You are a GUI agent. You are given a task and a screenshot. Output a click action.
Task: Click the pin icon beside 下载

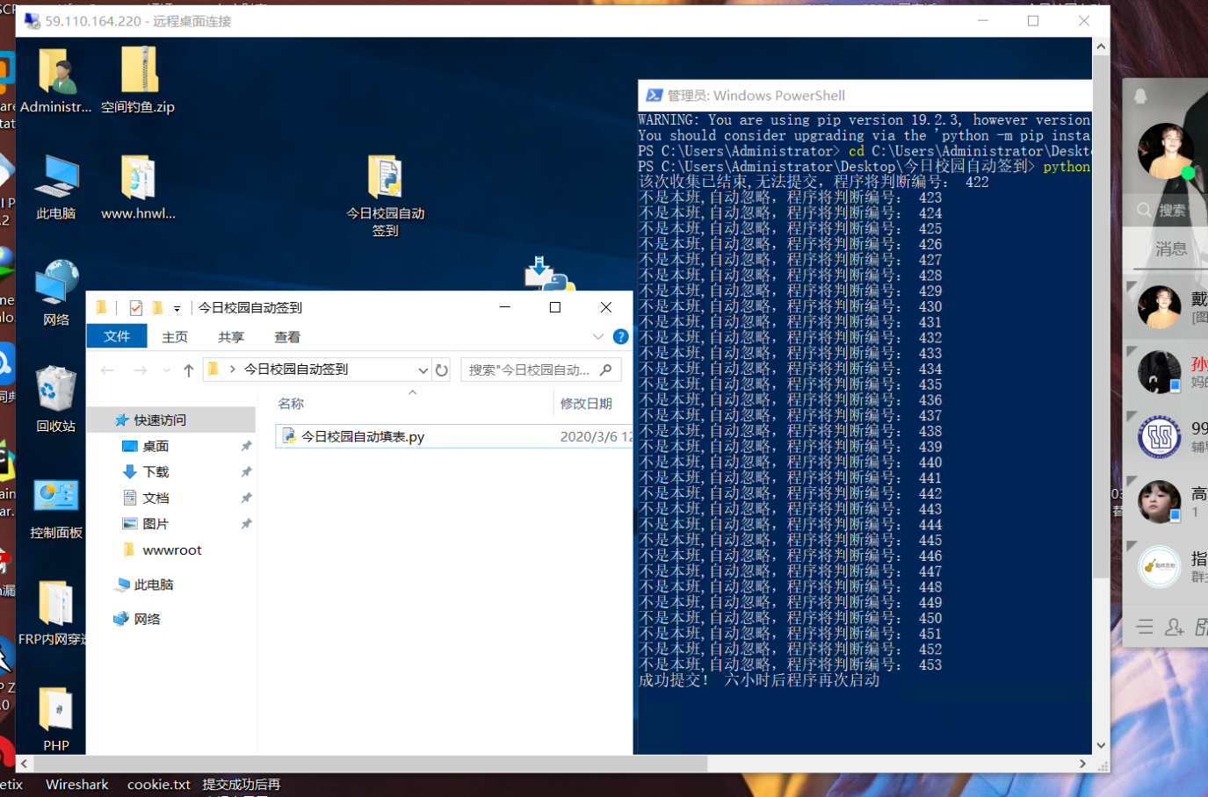click(246, 472)
